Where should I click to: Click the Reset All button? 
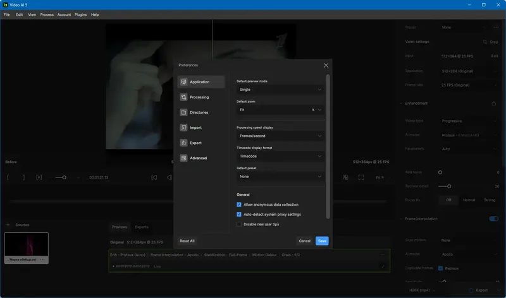click(x=187, y=241)
